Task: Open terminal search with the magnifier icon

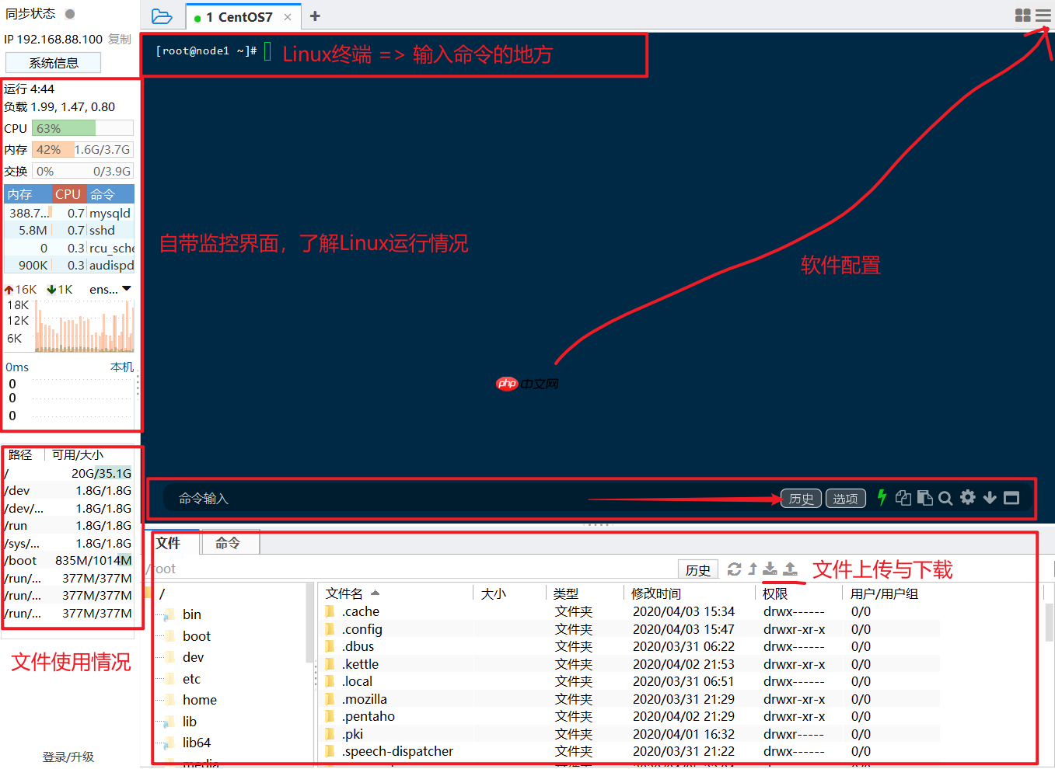Action: 945,498
